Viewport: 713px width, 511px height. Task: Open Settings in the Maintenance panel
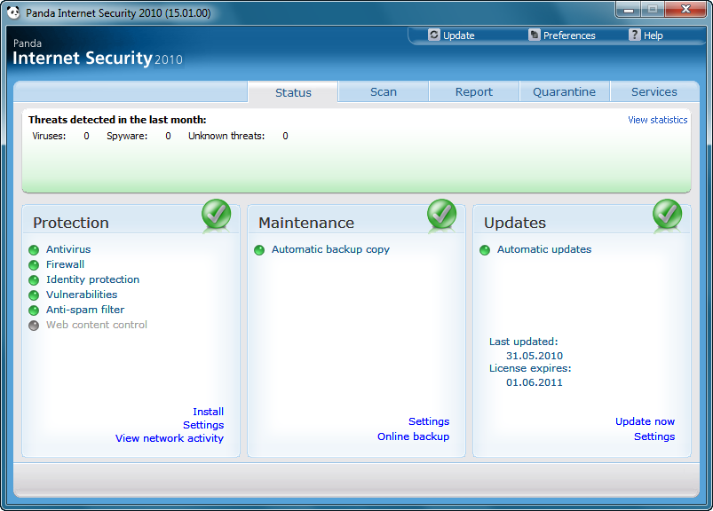pos(428,421)
